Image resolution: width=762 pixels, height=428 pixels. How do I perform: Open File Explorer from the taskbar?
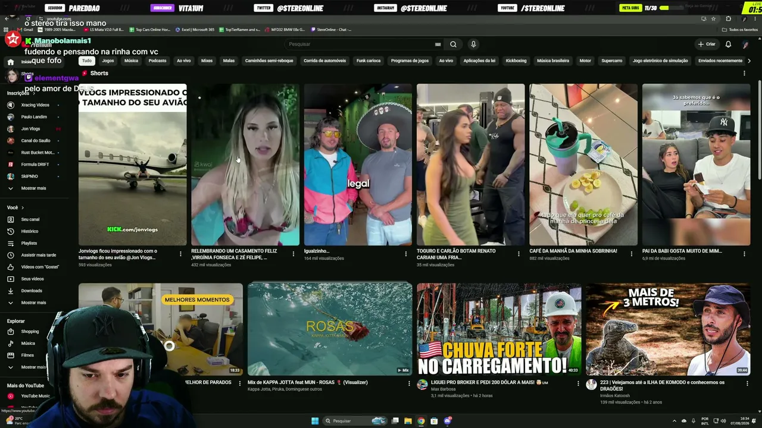(x=408, y=421)
